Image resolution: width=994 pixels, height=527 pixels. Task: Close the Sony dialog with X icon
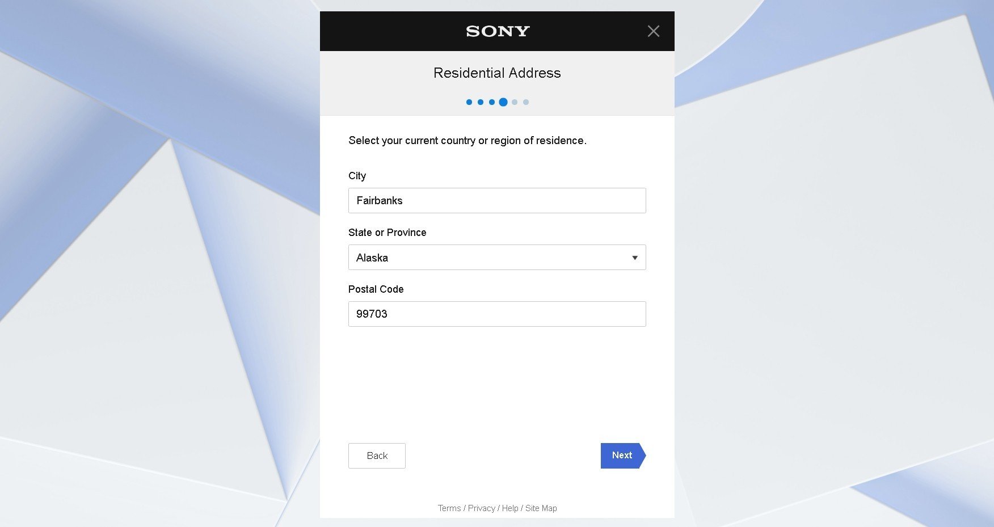(x=654, y=31)
